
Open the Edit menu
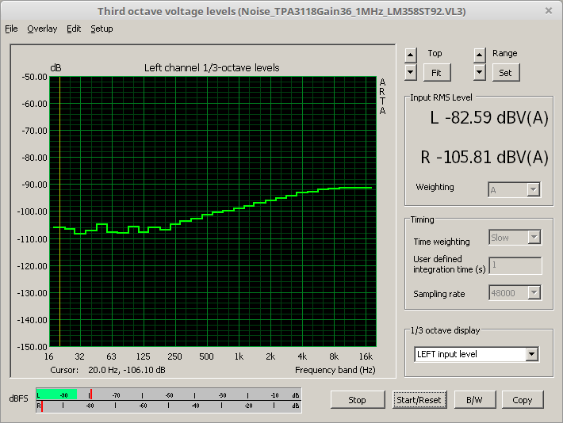coord(74,29)
